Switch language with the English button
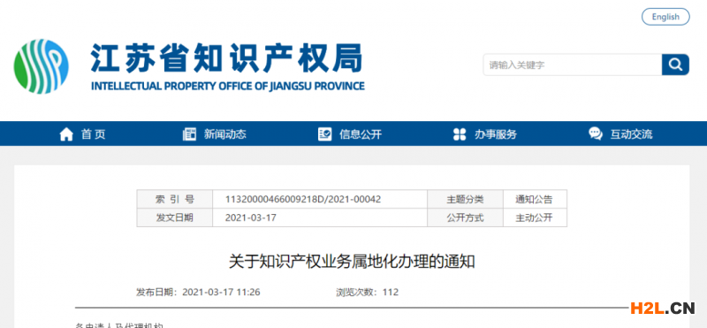707x328 pixels. pos(665,17)
